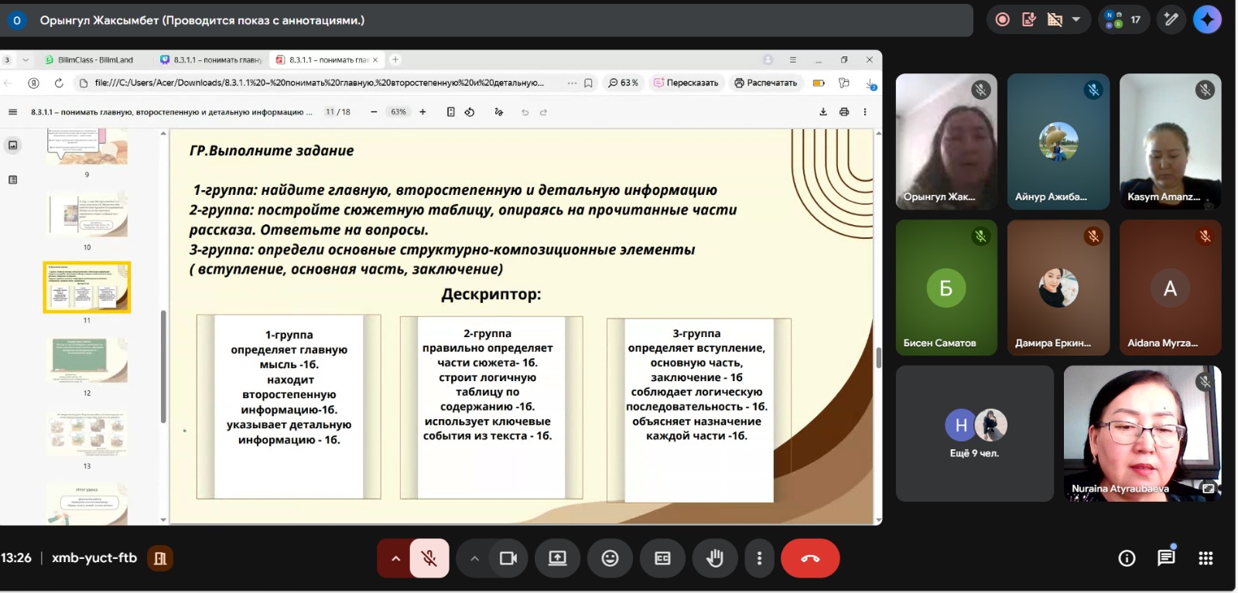
Task: Select the second 8.3.1.1 browser tab
Action: tap(327, 60)
